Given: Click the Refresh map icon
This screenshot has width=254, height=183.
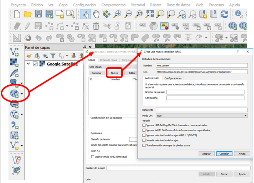Looking at the screenshot, I should click(224, 14).
